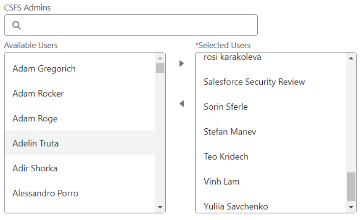Focus the CSFS Admins search field
The height and width of the screenshot is (220, 361).
[x=131, y=25]
